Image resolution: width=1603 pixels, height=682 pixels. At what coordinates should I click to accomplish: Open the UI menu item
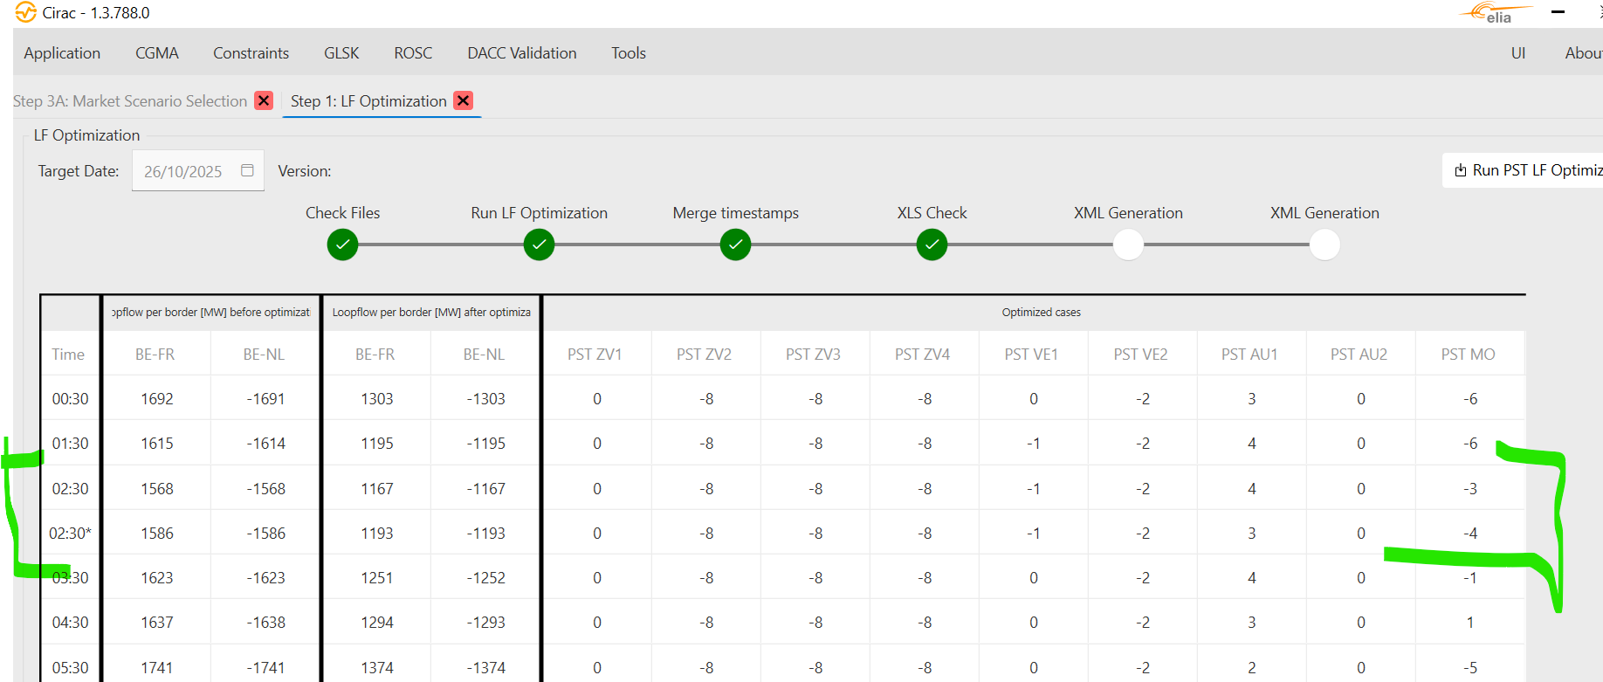point(1518,53)
